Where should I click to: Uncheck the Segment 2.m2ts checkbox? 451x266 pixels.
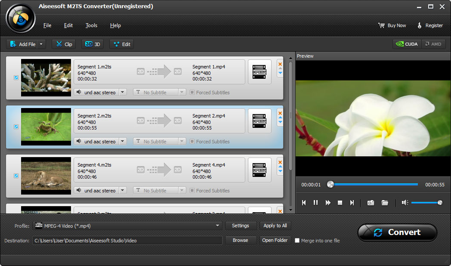pos(16,127)
